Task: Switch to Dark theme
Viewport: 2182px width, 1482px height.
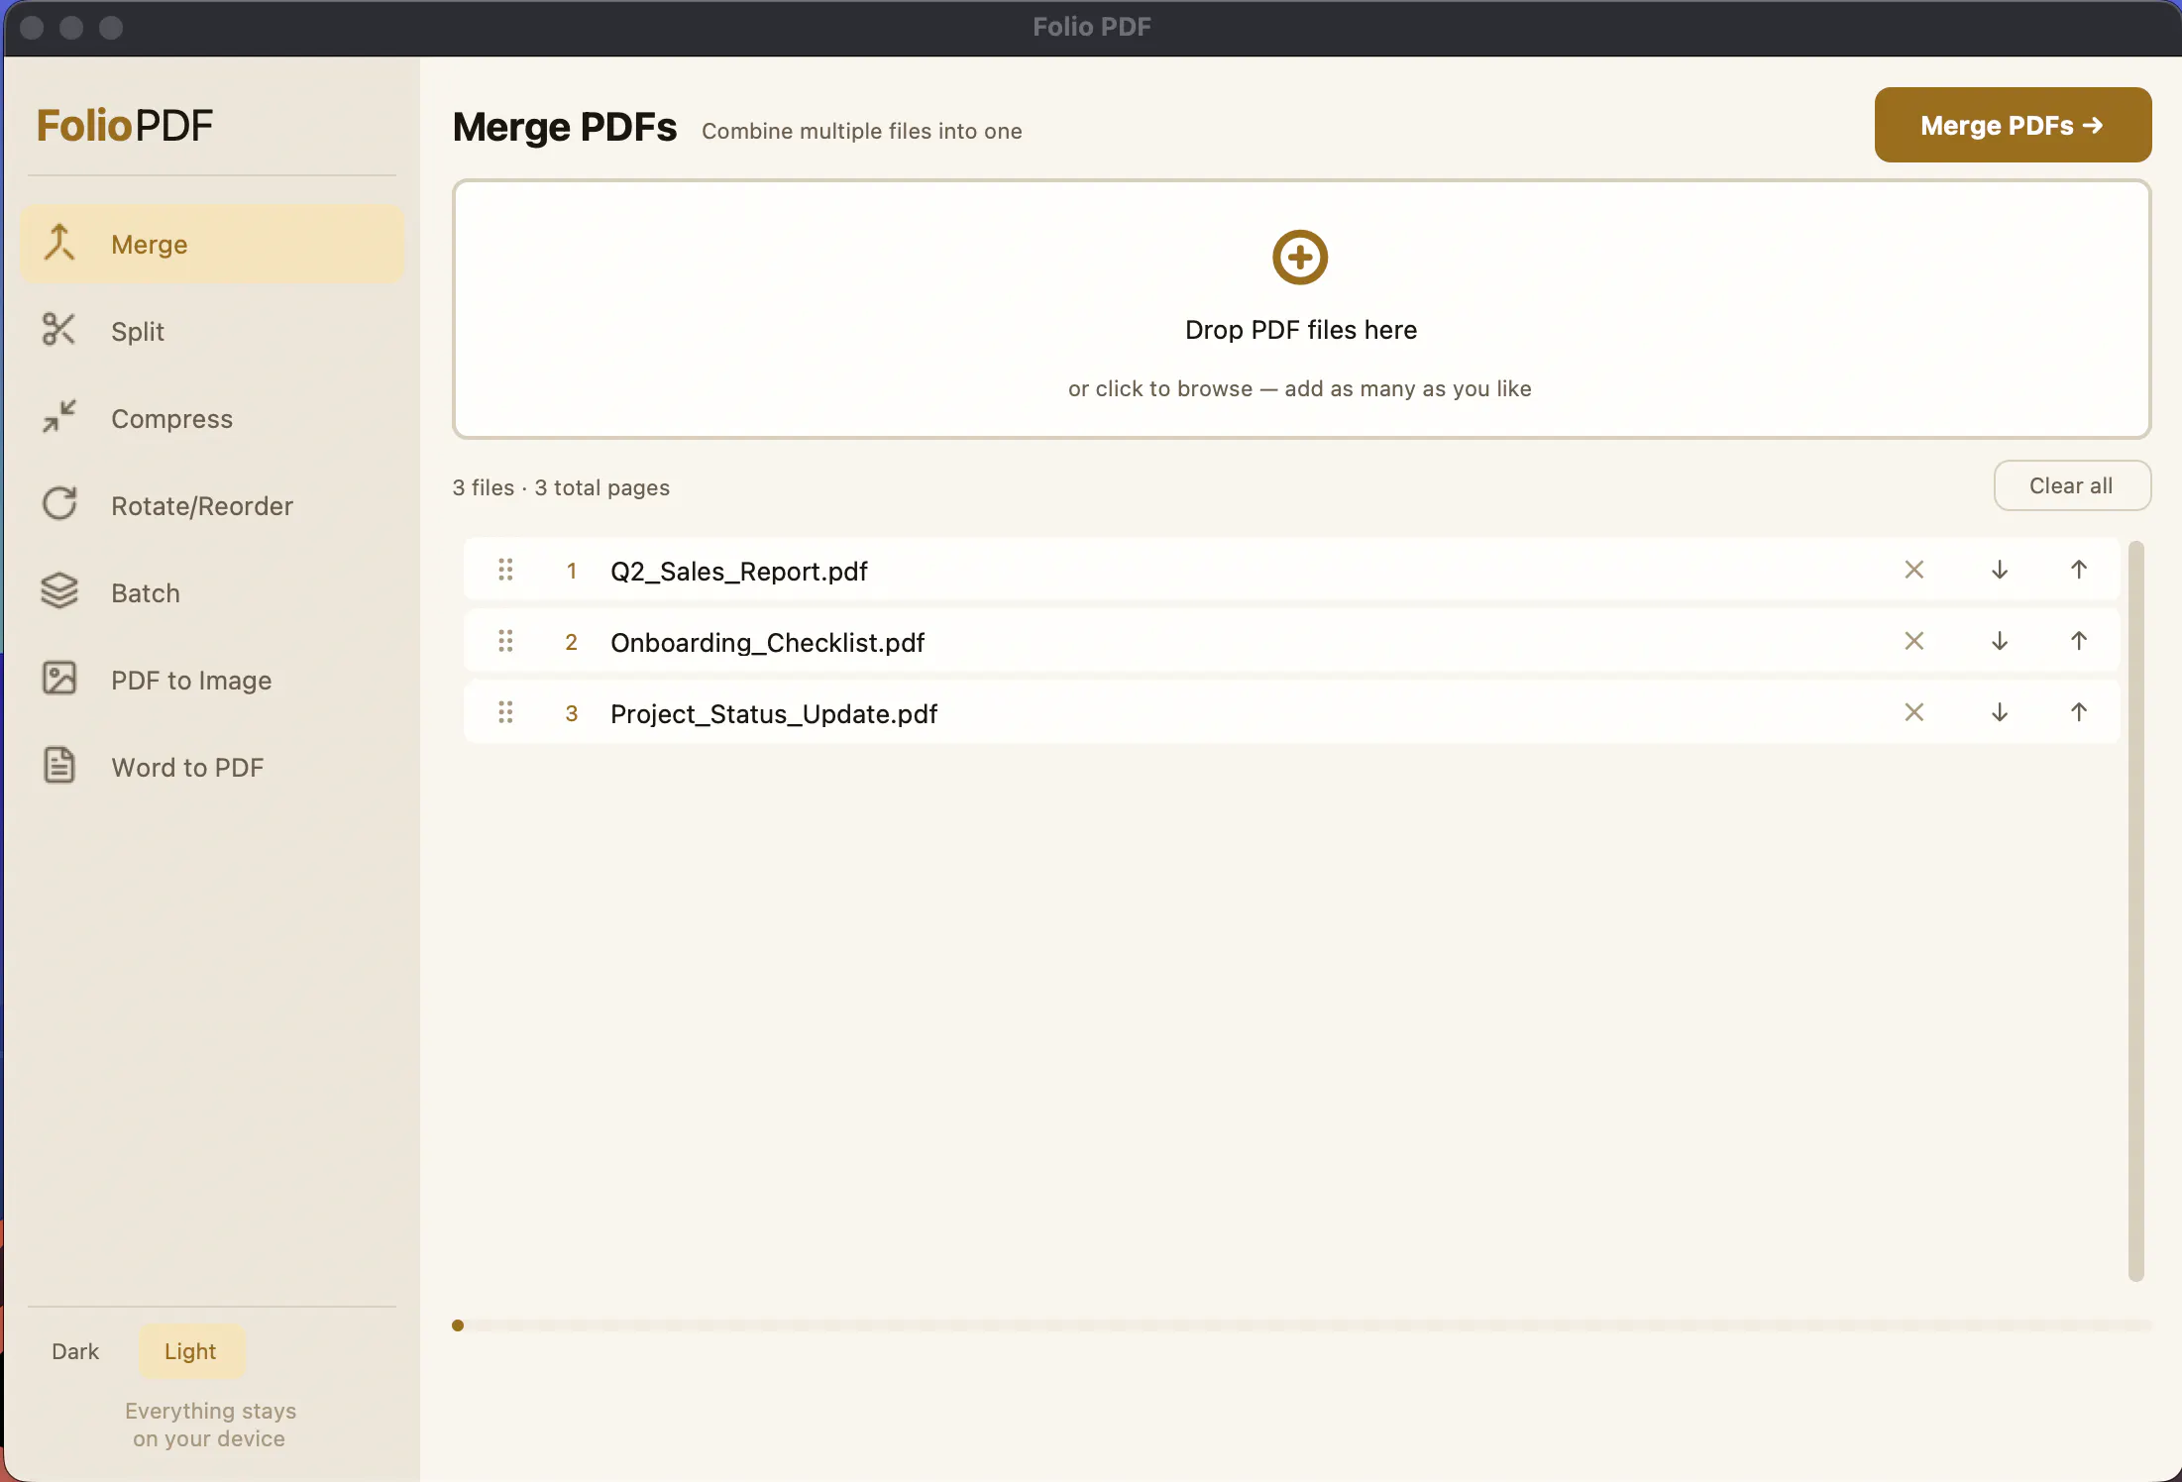Action: [x=75, y=1351]
